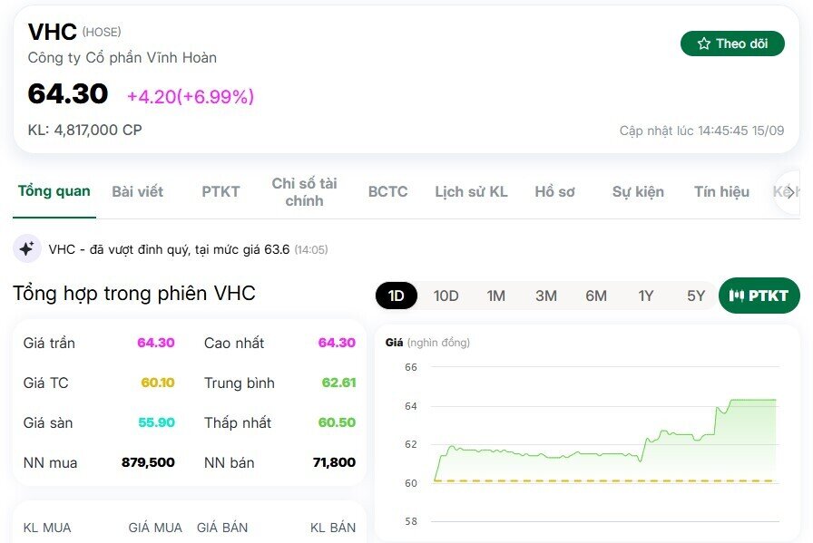
Task: Go to the Hồ sơ tab
Action: point(554,191)
